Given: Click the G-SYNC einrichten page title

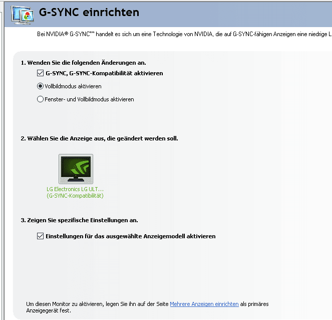Looking at the screenshot, I should 89,12.
